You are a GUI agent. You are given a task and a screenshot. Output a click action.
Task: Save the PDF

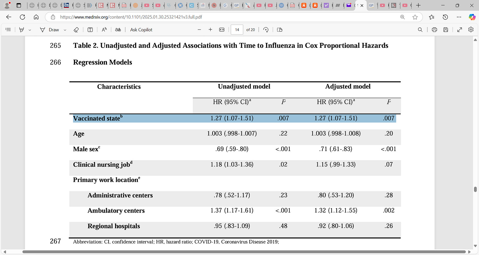pos(446,30)
